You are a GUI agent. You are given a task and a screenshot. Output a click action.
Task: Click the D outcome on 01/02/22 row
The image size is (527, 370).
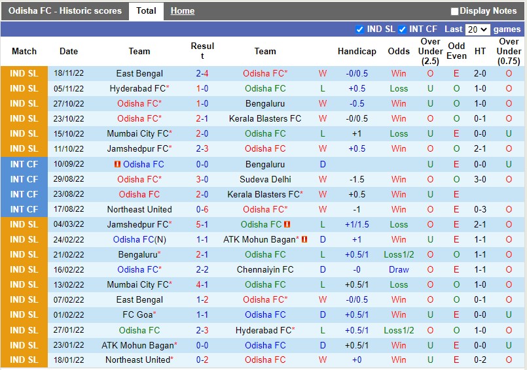coord(323,314)
